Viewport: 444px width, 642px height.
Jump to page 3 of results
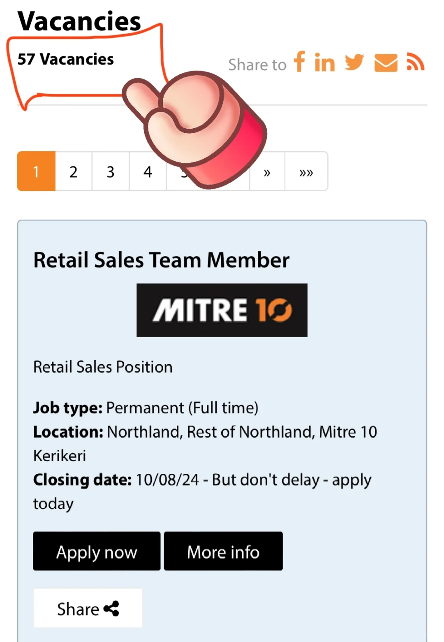pyautogui.click(x=111, y=171)
